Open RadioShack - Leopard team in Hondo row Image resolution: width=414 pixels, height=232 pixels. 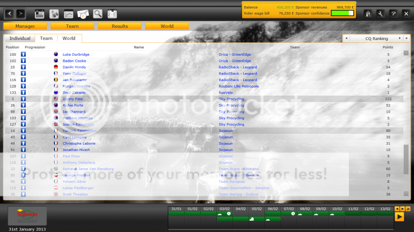pyautogui.click(x=238, y=67)
